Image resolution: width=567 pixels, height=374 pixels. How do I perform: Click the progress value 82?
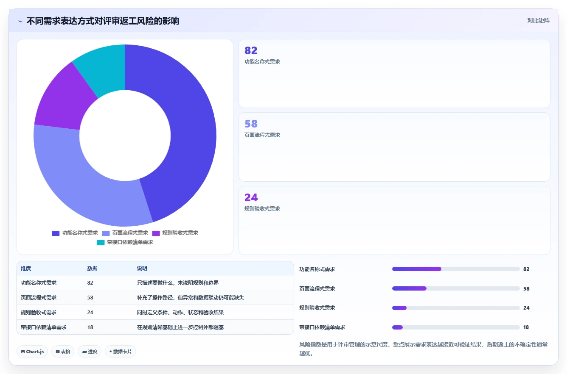click(x=526, y=269)
